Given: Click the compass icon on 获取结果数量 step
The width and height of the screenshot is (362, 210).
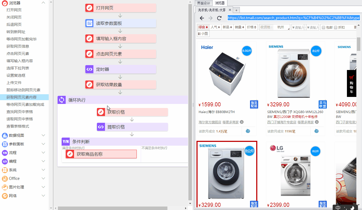Looking at the screenshot, I should 89,85.
